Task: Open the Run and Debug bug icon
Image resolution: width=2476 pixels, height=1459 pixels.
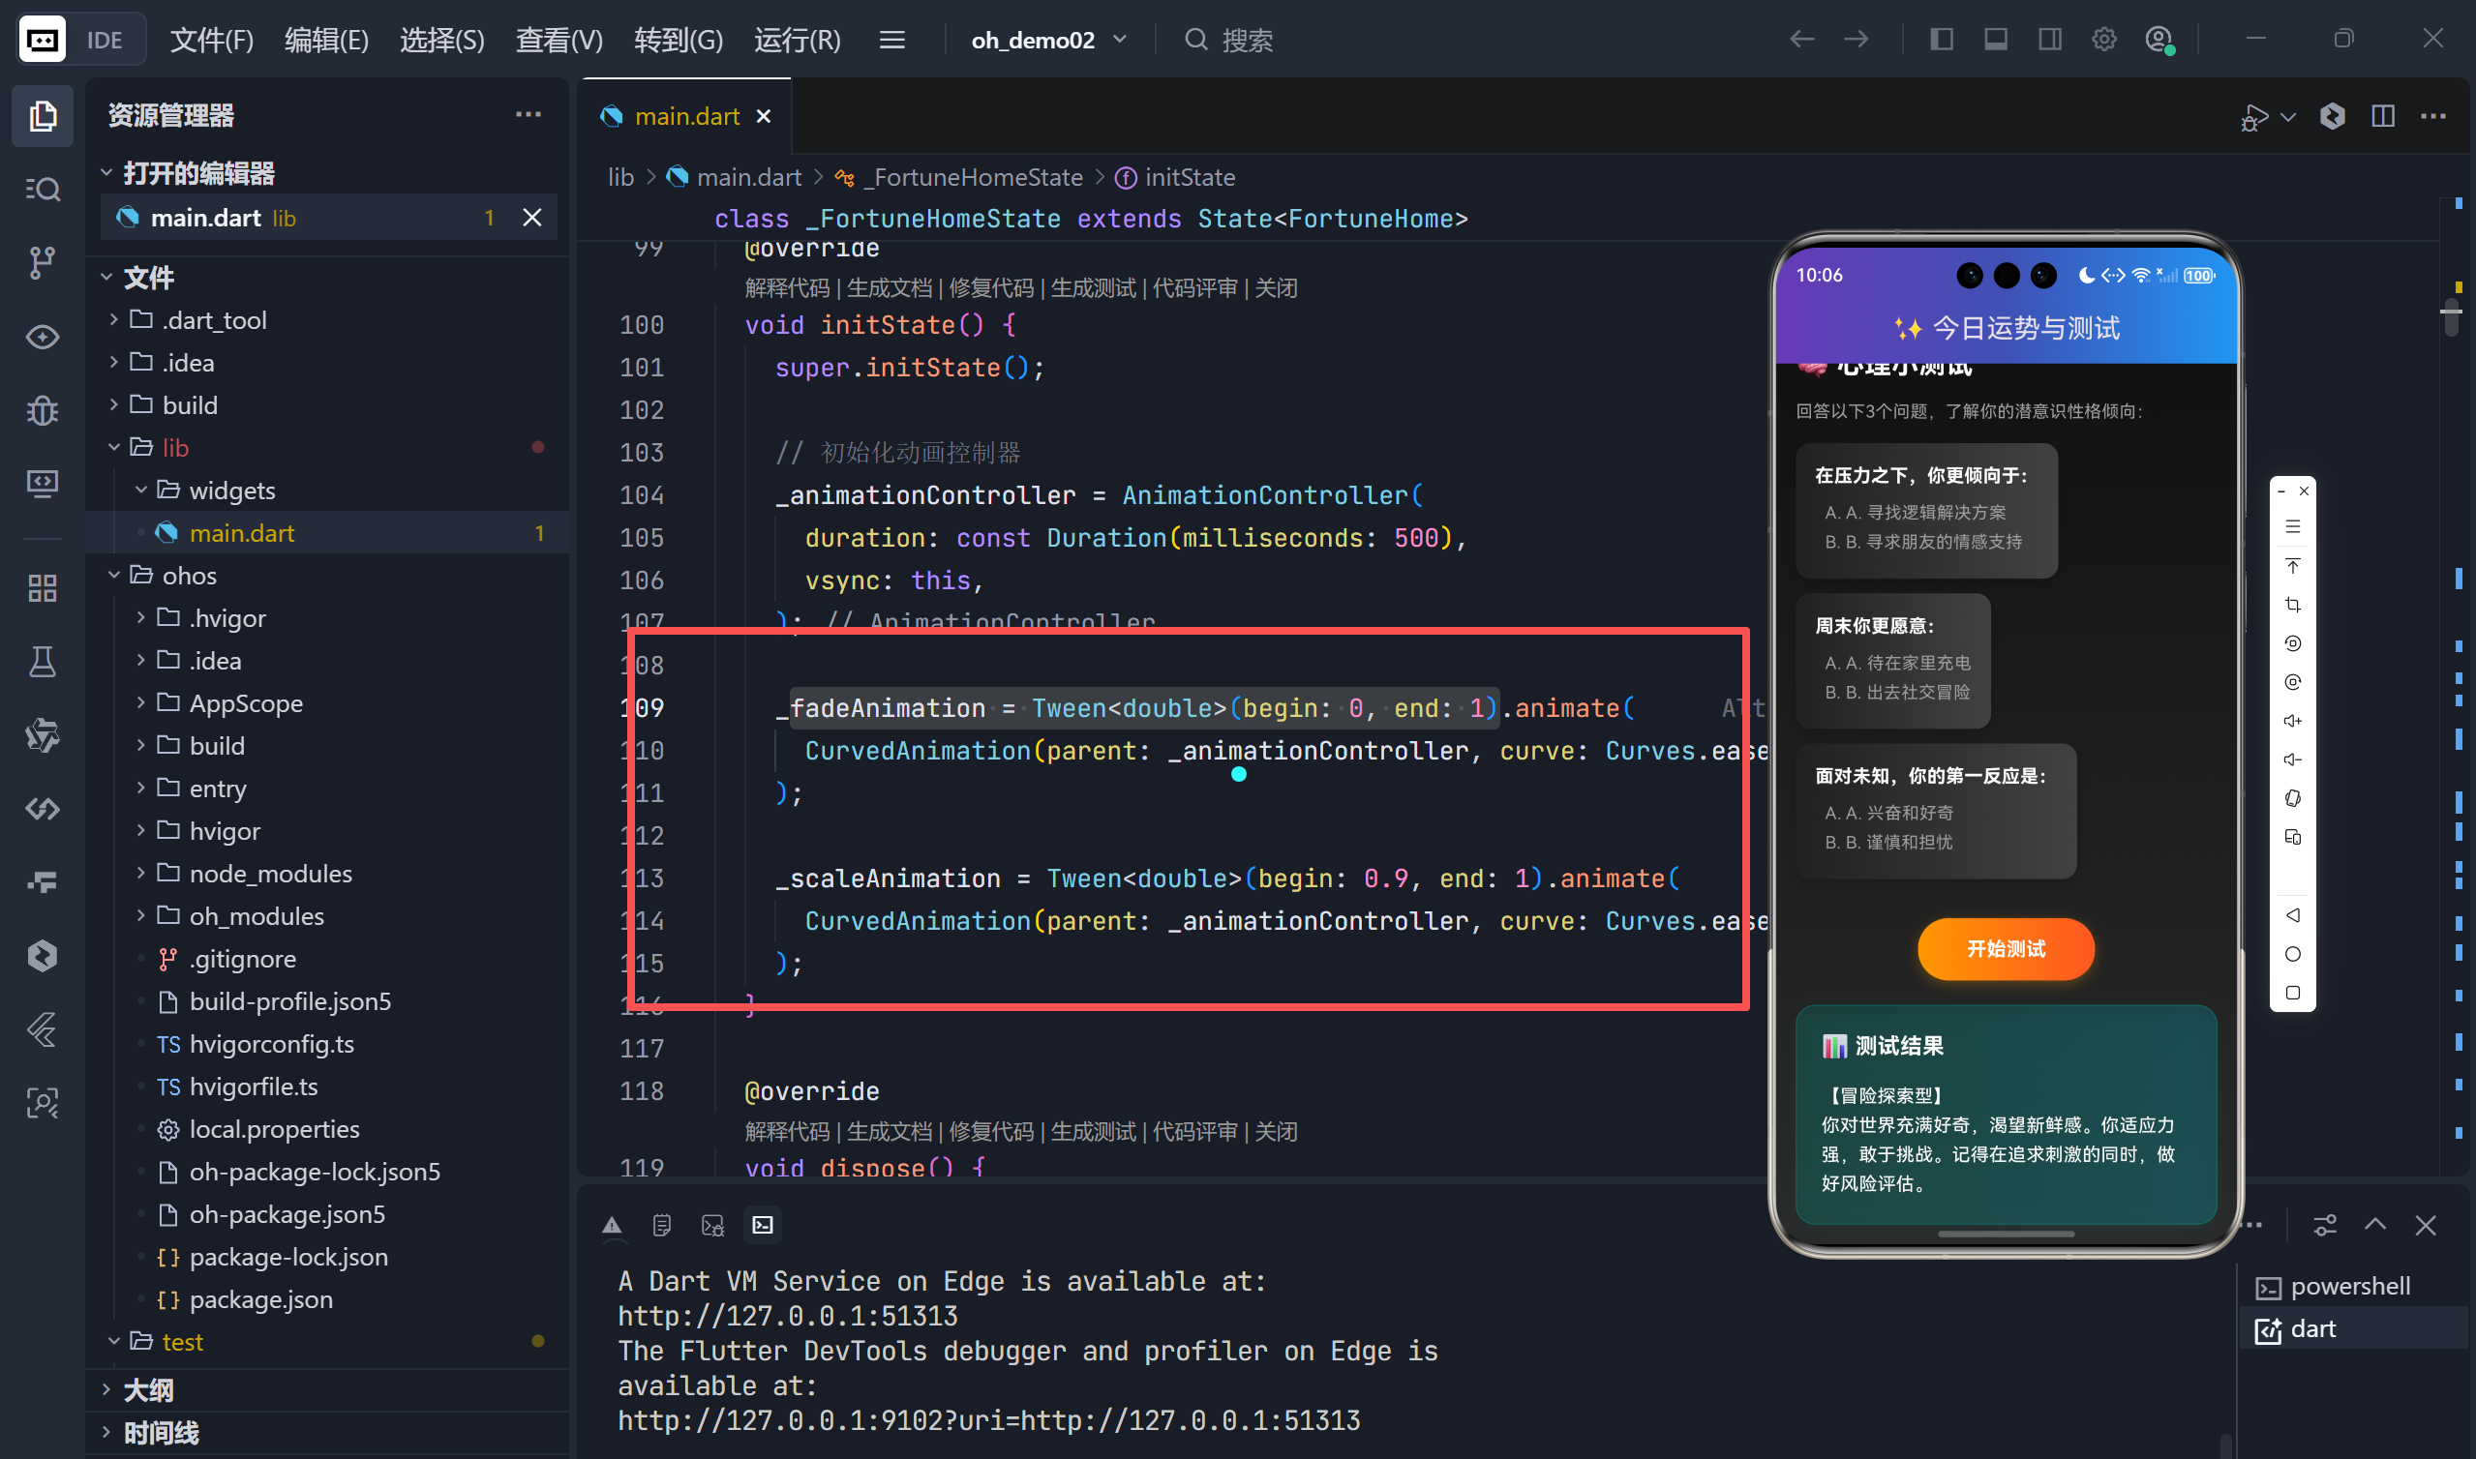Action: tap(42, 409)
